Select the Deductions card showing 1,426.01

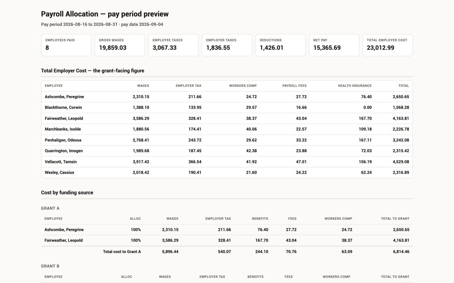click(280, 45)
